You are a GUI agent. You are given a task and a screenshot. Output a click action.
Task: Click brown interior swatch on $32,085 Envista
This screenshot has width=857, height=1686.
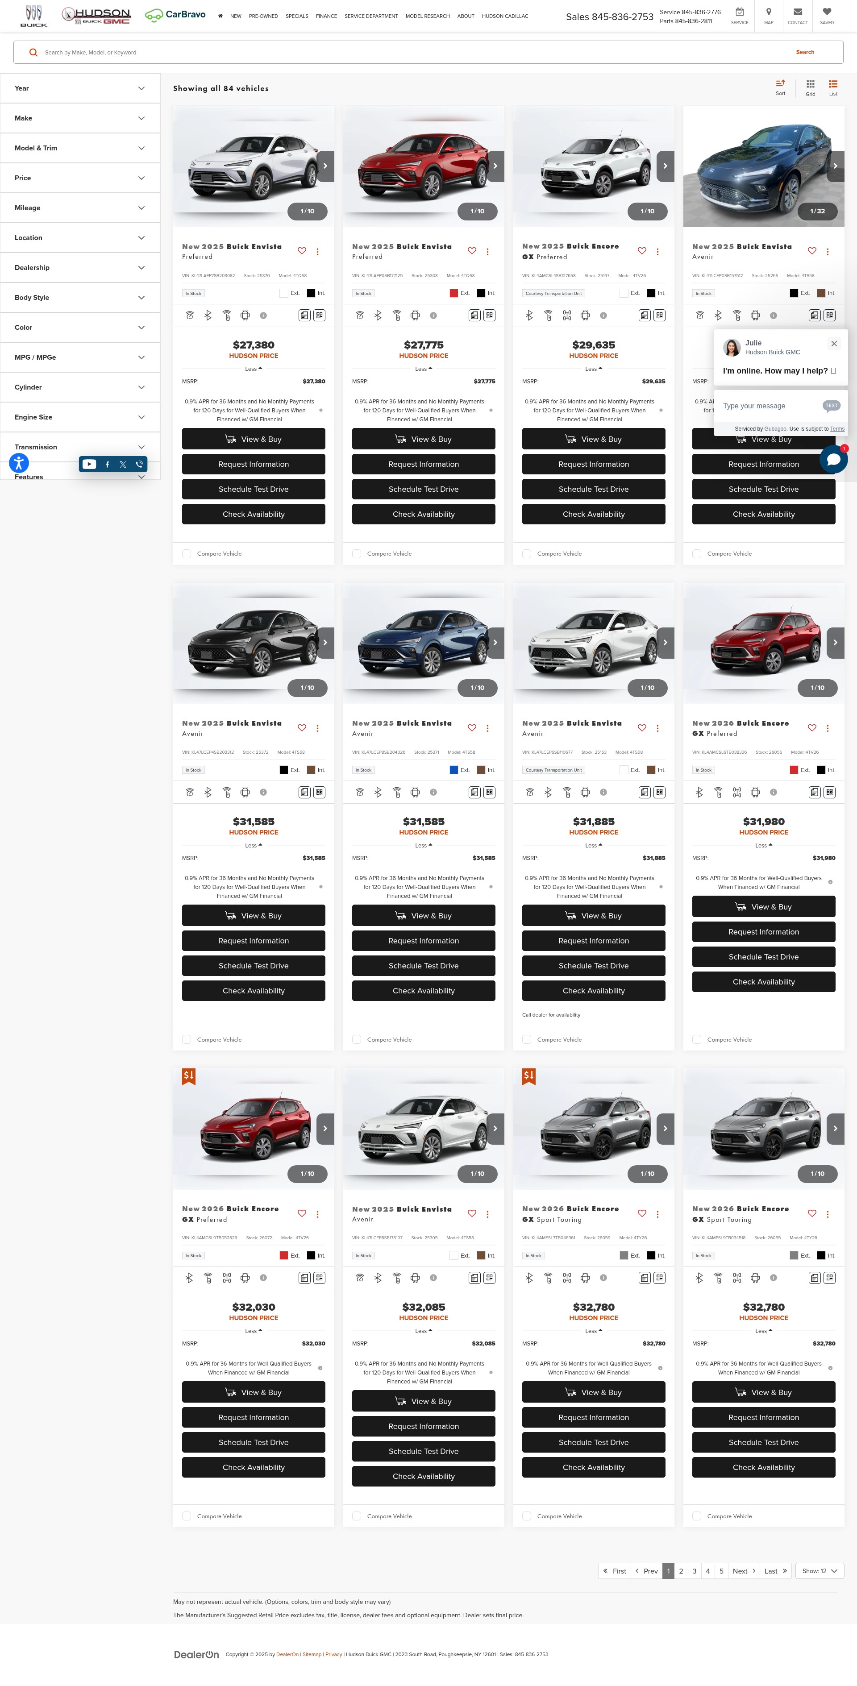click(x=481, y=1255)
